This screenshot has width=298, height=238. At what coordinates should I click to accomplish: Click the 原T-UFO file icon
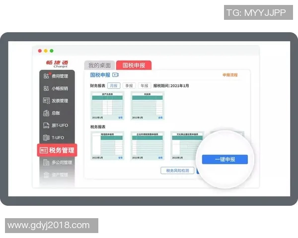46,125
